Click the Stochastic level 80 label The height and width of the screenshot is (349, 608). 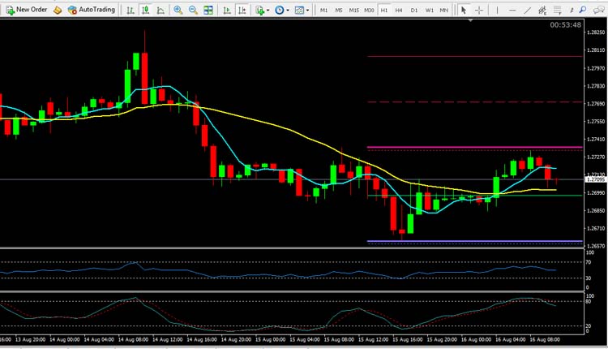pos(589,302)
